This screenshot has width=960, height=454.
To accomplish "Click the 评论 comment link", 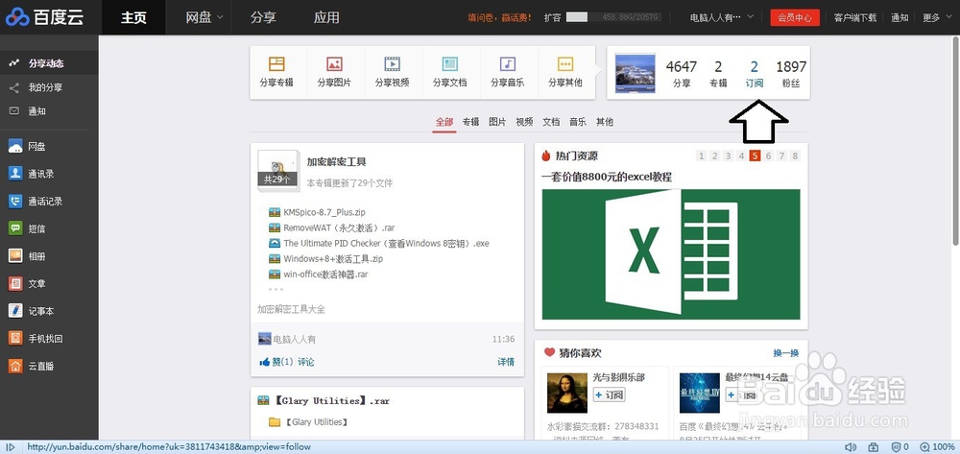I will (x=306, y=362).
